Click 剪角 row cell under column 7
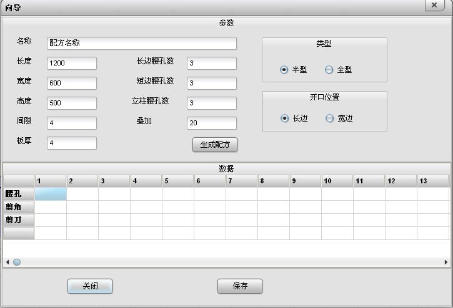 242,207
